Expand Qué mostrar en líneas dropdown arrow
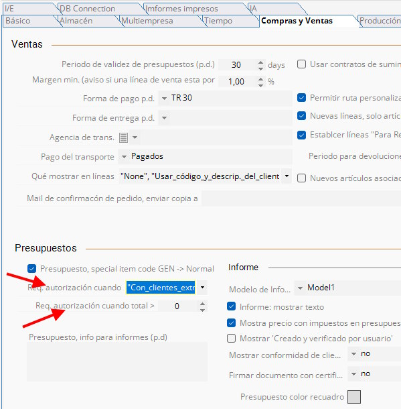This screenshot has width=401, height=409. (x=287, y=176)
